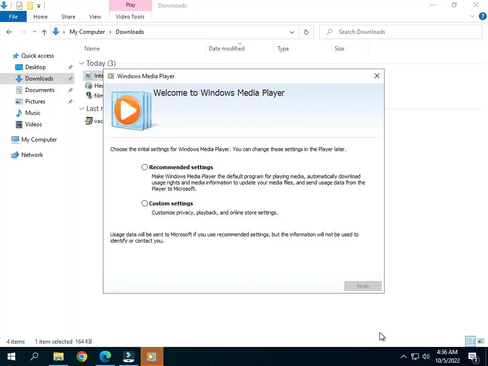
Task: Launch Microsoft Edge from the taskbar
Action: (x=105, y=356)
